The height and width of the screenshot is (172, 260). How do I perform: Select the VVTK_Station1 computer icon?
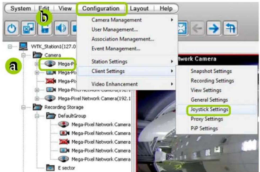[x=23, y=46]
